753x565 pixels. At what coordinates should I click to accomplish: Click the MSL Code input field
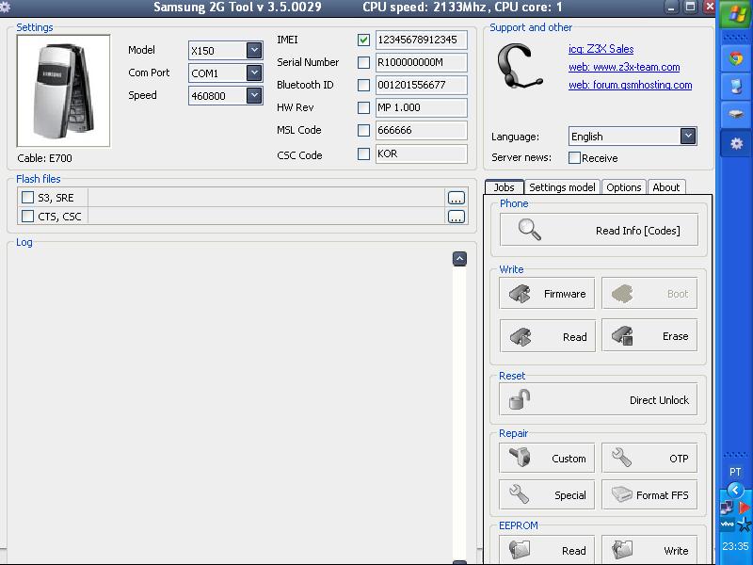421,130
